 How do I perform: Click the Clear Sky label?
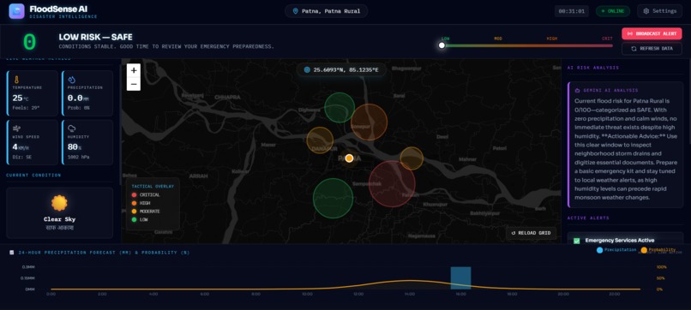(x=59, y=219)
